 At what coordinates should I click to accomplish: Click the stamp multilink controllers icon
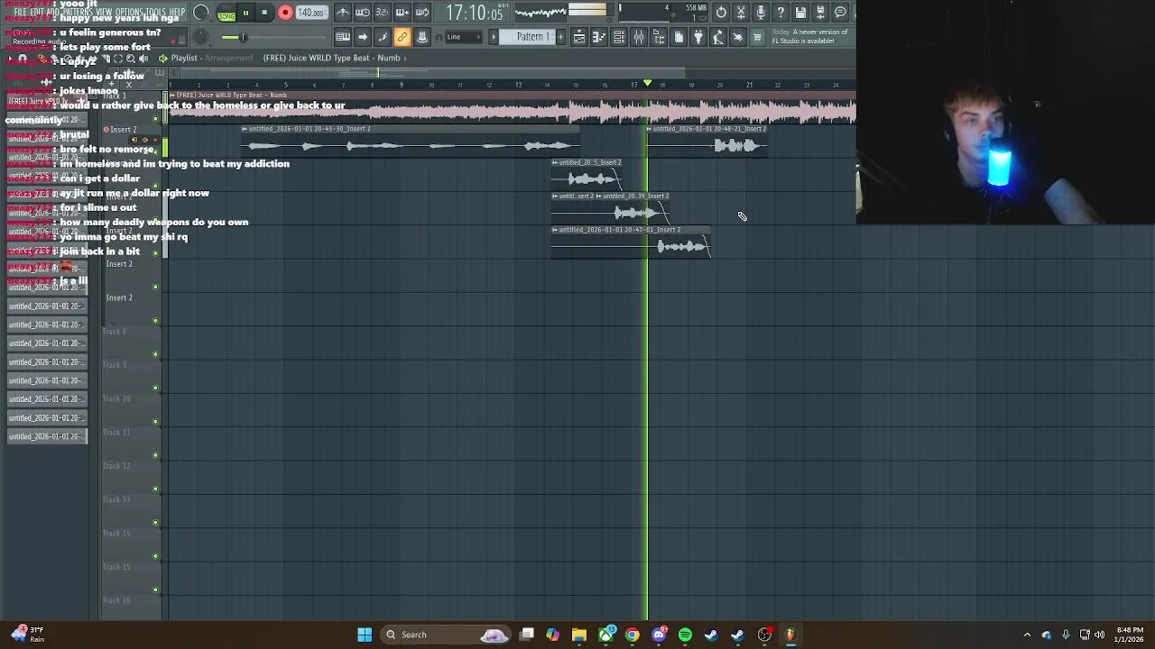[x=422, y=37]
